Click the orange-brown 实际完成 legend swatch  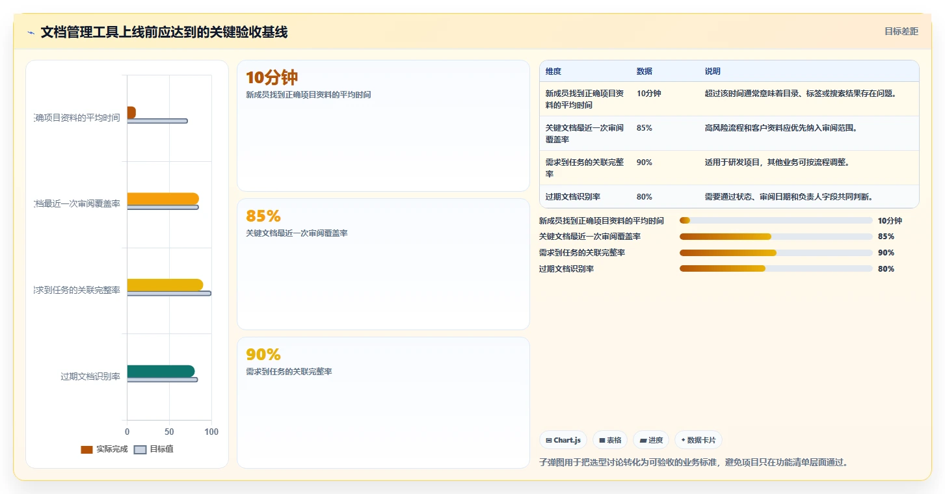click(87, 450)
